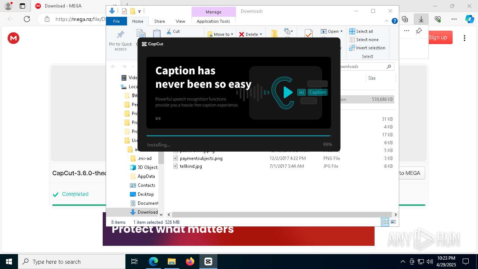This screenshot has width=478, height=269.
Task: Click the taskbar search box
Action: point(72,262)
